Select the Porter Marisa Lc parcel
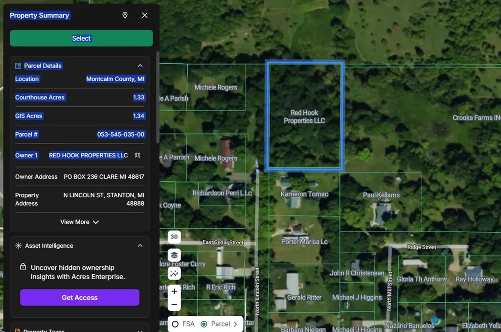Image resolution: width=501 pixels, height=332 pixels. 304,241
